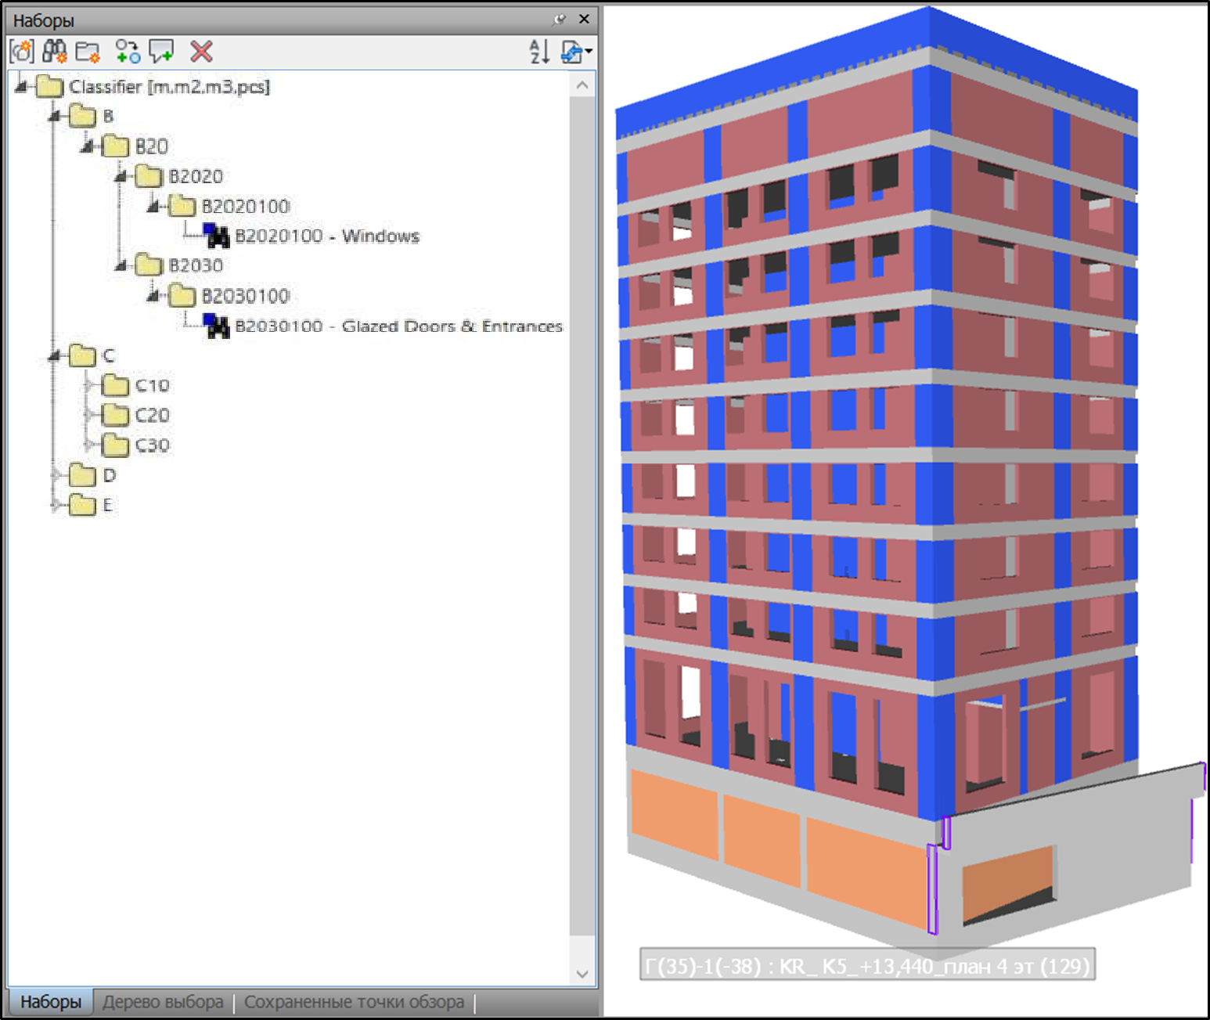Select the B2030 folder label
Image resolution: width=1210 pixels, height=1020 pixels.
(196, 265)
